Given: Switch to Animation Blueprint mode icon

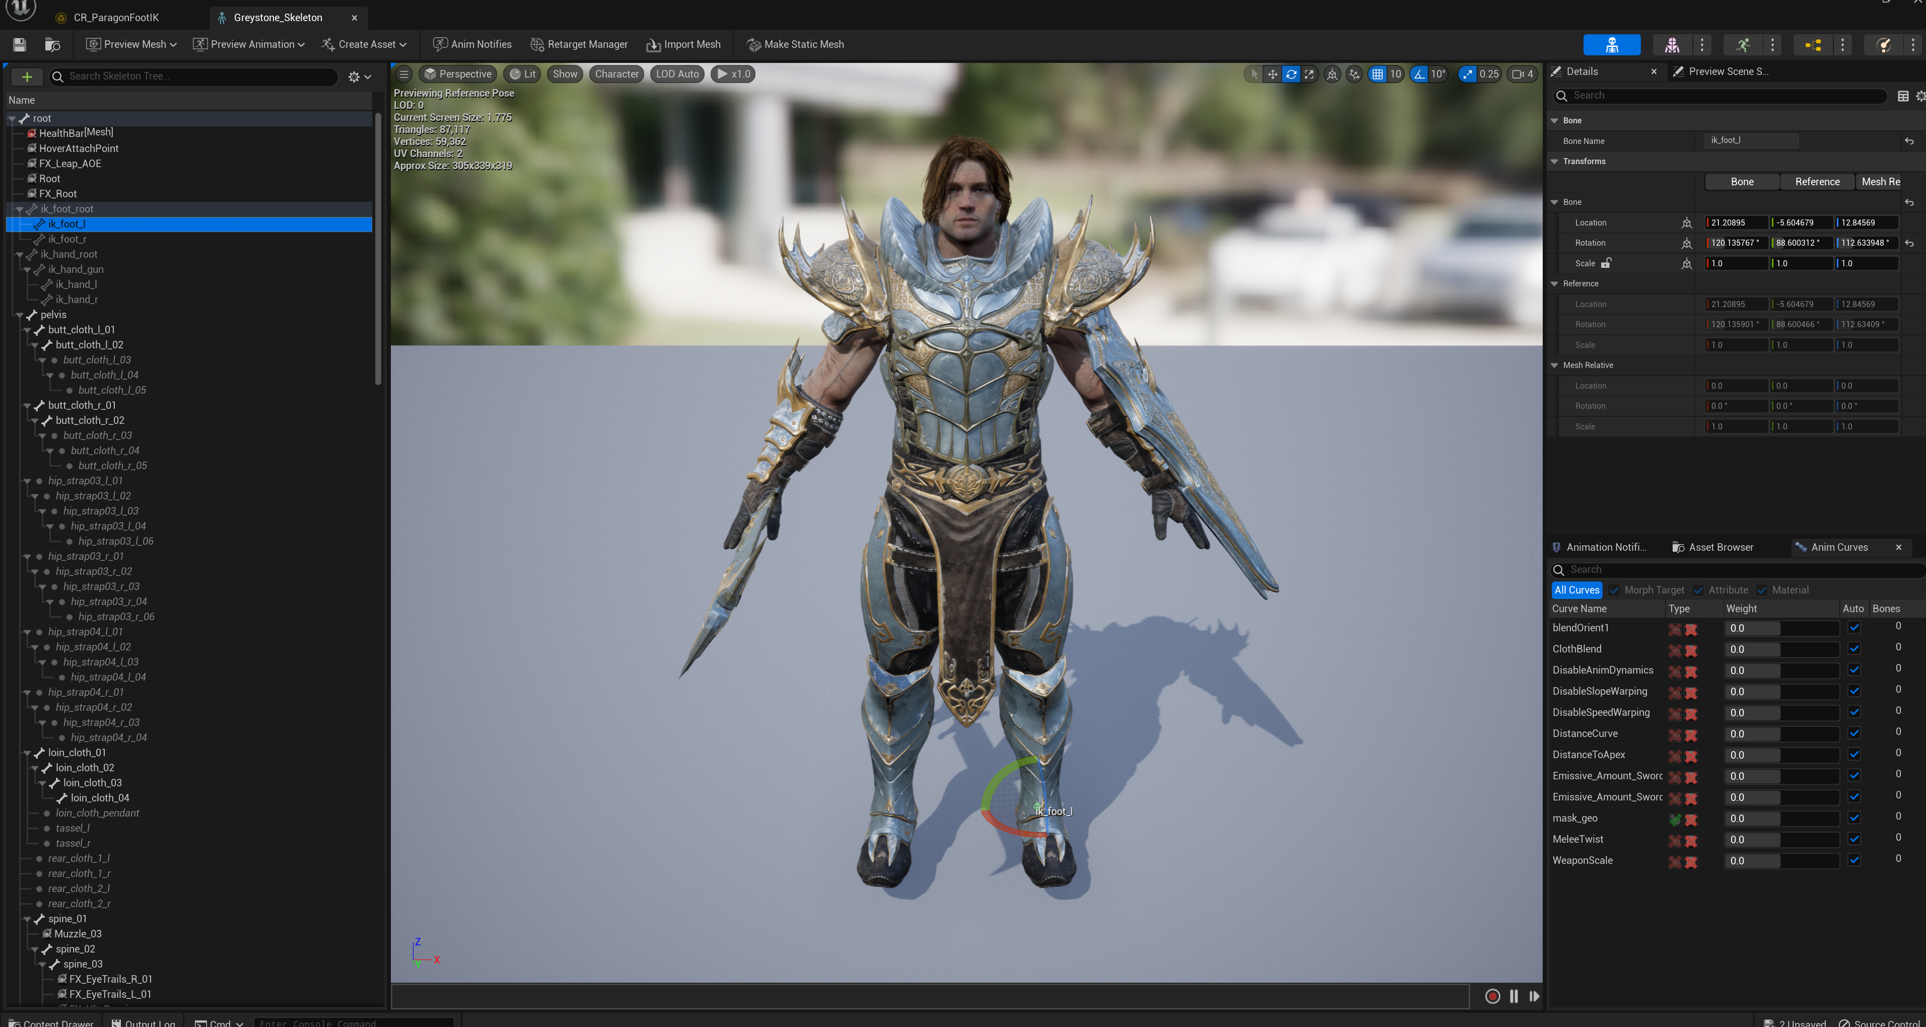Looking at the screenshot, I should point(1812,45).
